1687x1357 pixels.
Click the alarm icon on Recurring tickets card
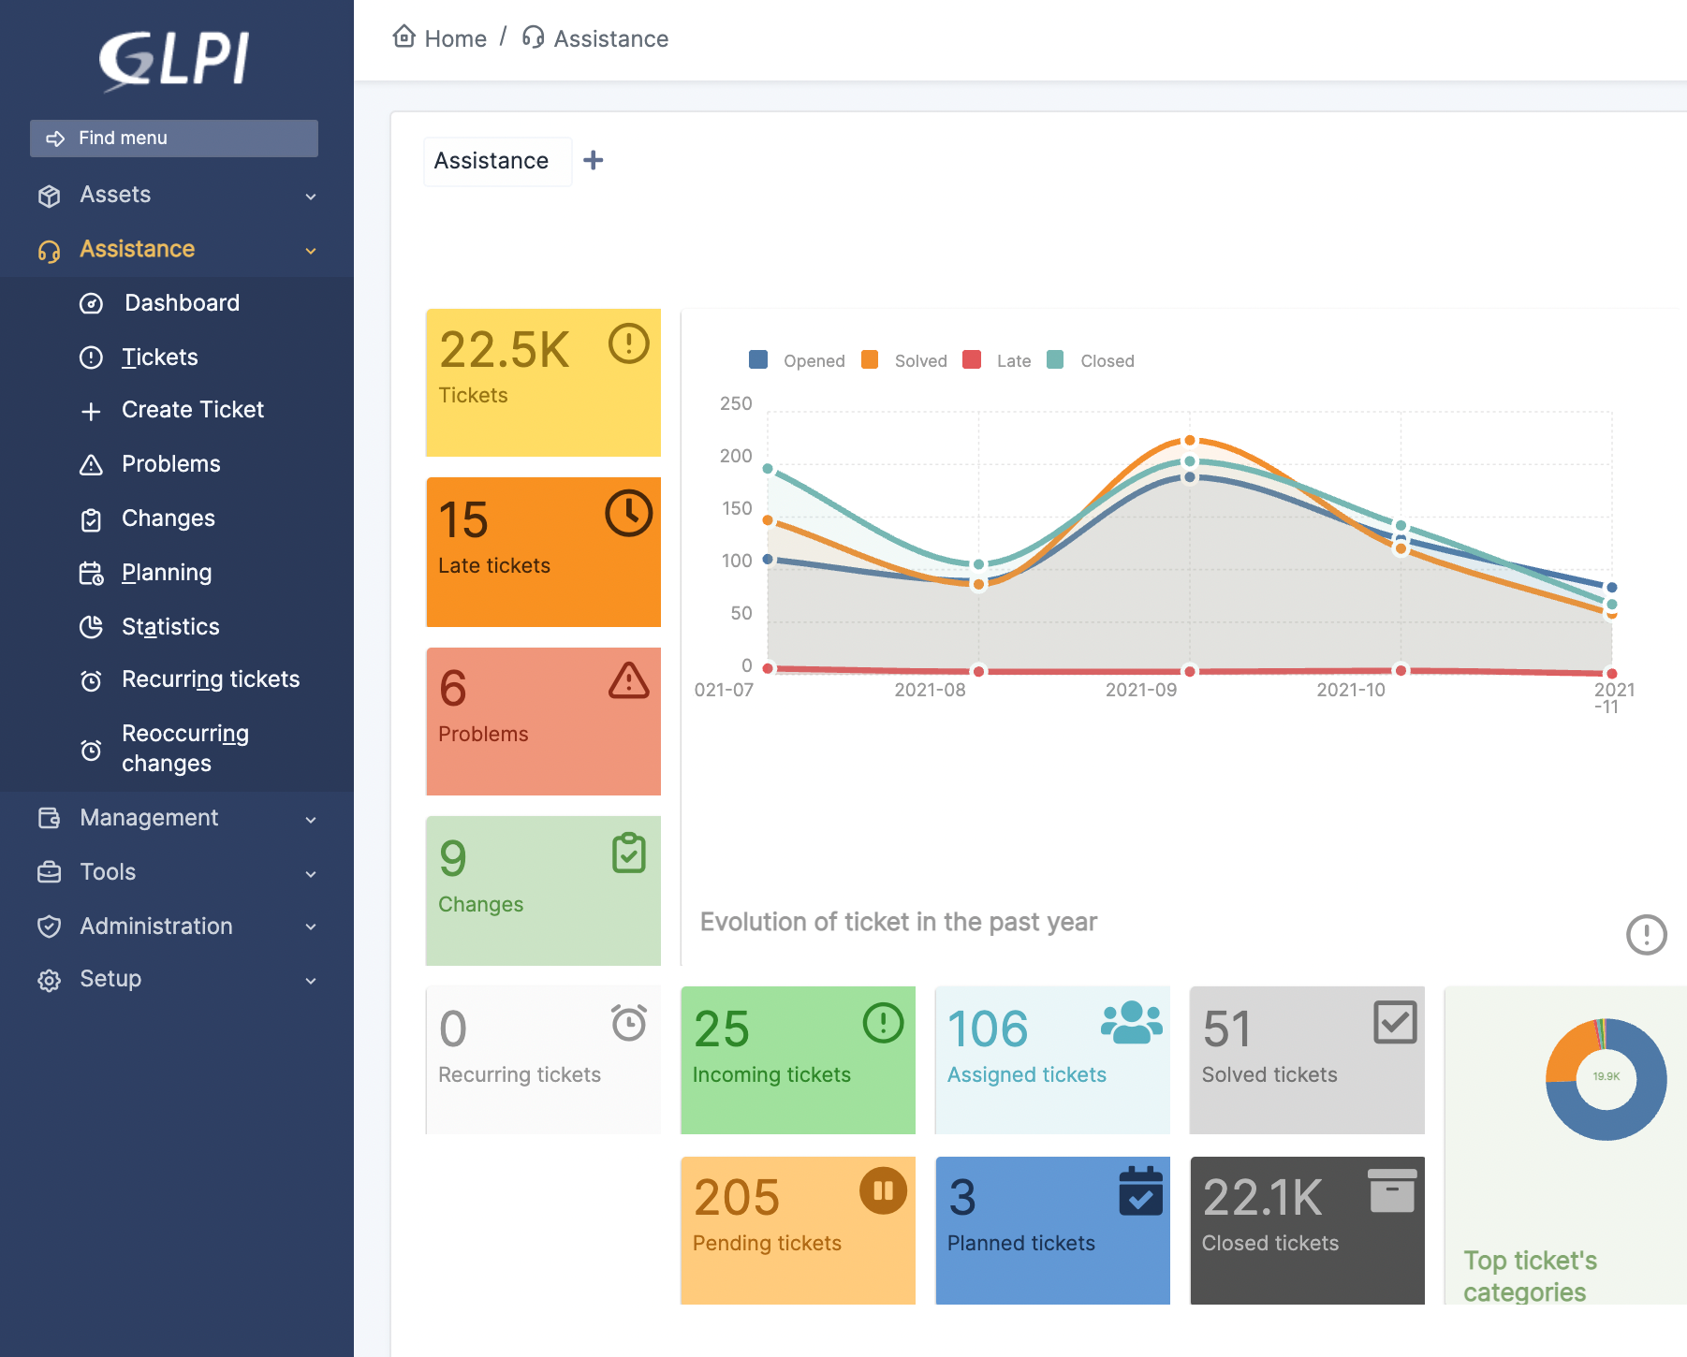[x=628, y=1023]
